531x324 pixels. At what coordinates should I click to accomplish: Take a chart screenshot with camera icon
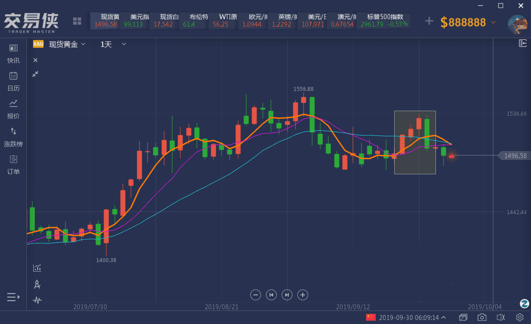click(x=482, y=317)
